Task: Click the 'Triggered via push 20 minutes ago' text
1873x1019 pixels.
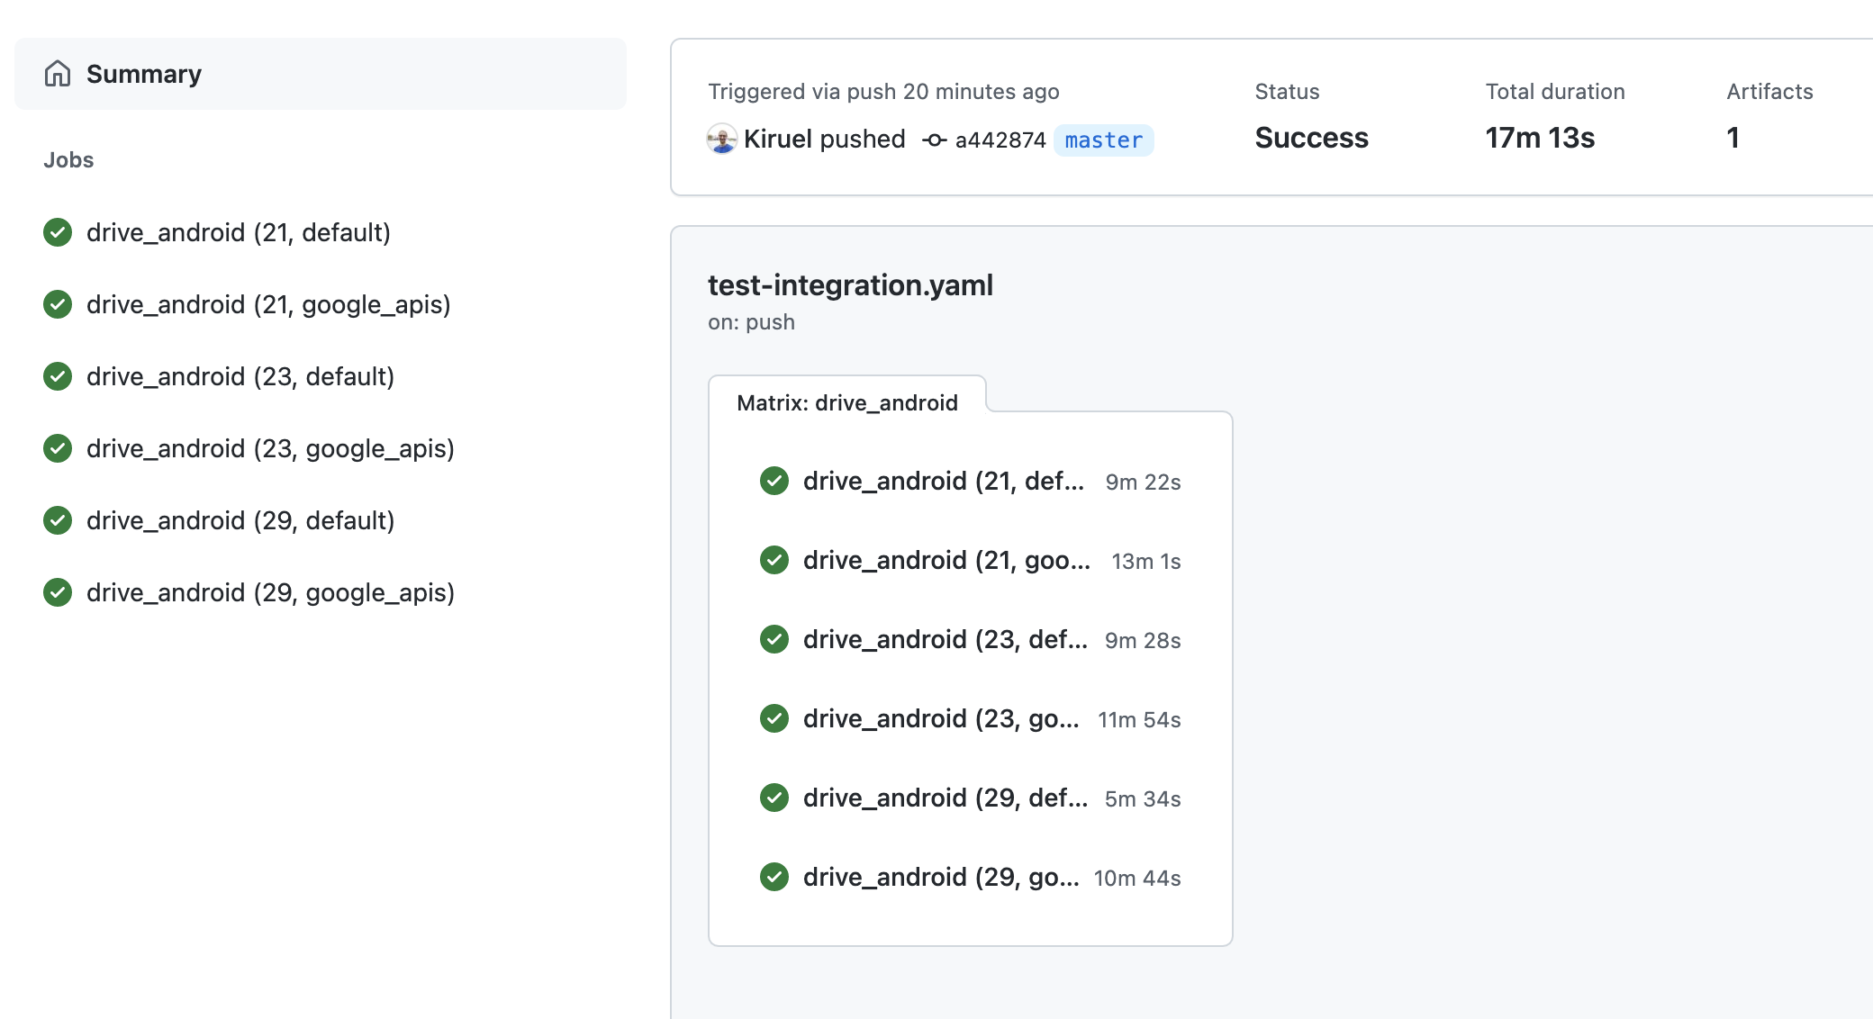Action: 883,92
